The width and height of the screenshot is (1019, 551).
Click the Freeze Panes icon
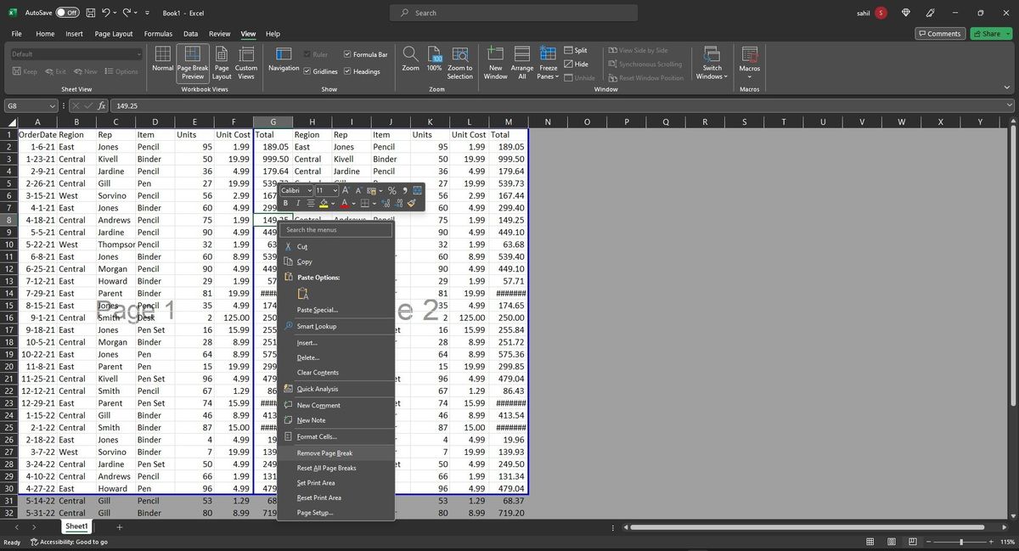(549, 53)
